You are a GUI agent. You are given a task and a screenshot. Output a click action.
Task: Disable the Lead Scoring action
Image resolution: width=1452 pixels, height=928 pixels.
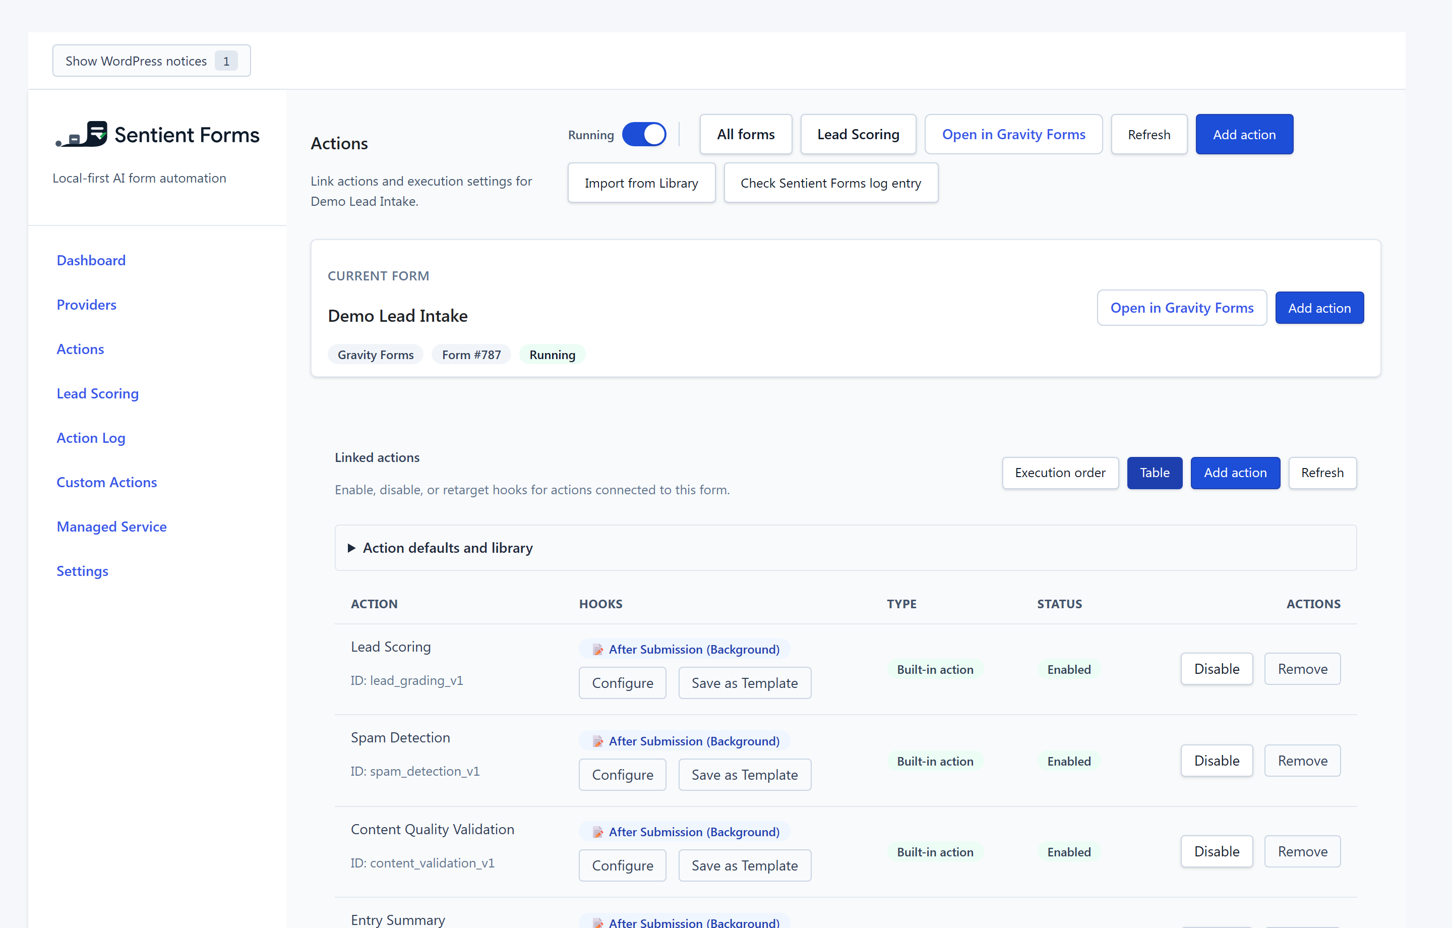point(1216,669)
